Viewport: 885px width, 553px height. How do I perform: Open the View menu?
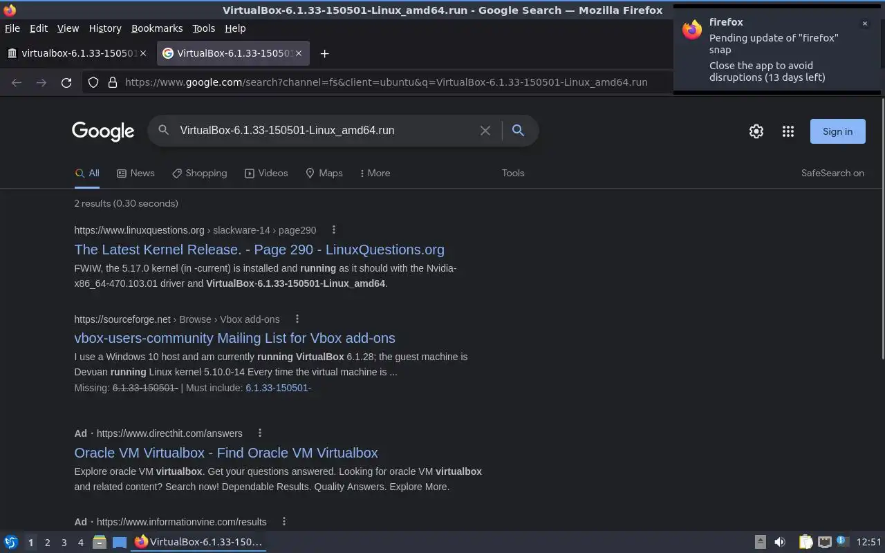click(68, 28)
